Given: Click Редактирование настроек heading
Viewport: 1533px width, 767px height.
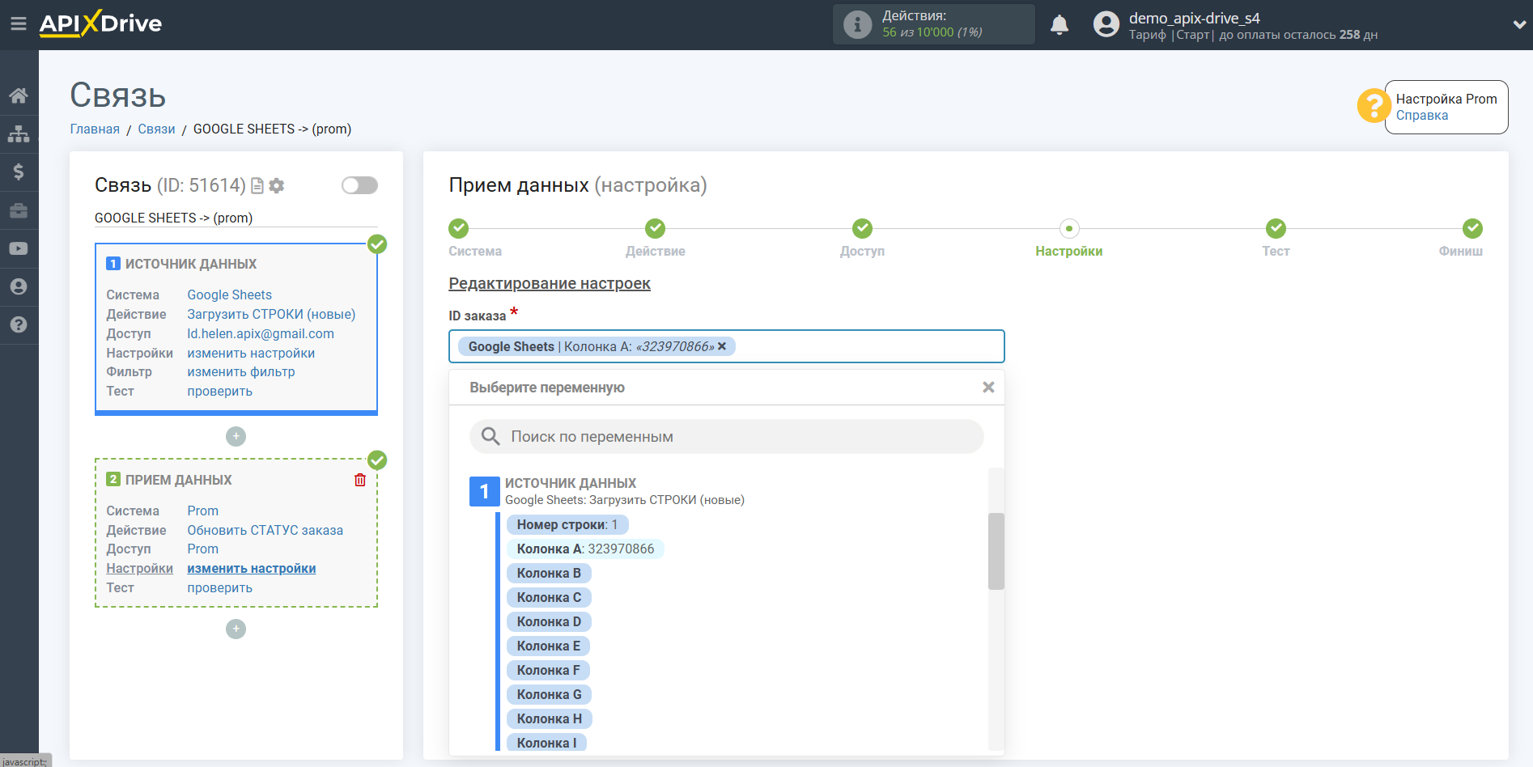Looking at the screenshot, I should point(550,283).
